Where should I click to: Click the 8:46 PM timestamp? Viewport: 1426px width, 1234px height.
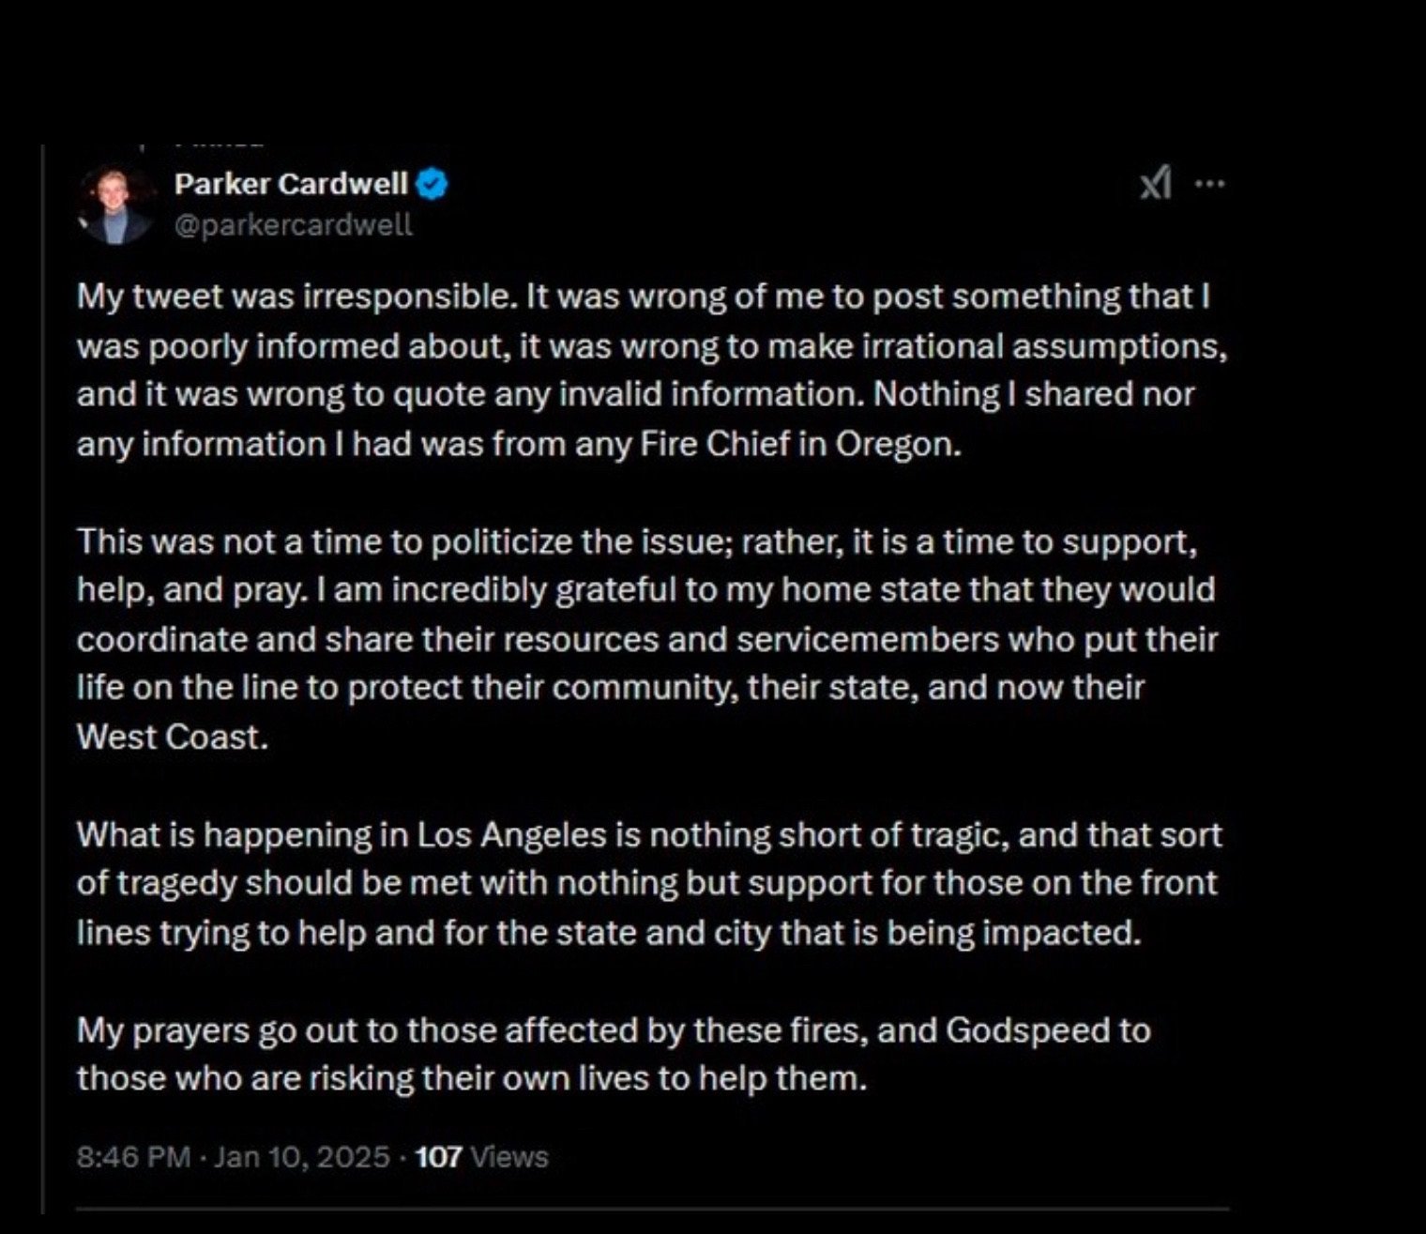[x=133, y=1157]
